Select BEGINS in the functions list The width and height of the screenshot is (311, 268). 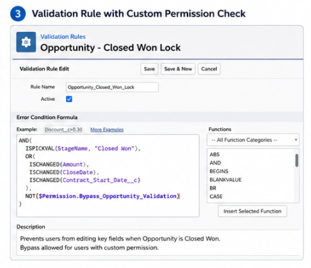(219, 171)
